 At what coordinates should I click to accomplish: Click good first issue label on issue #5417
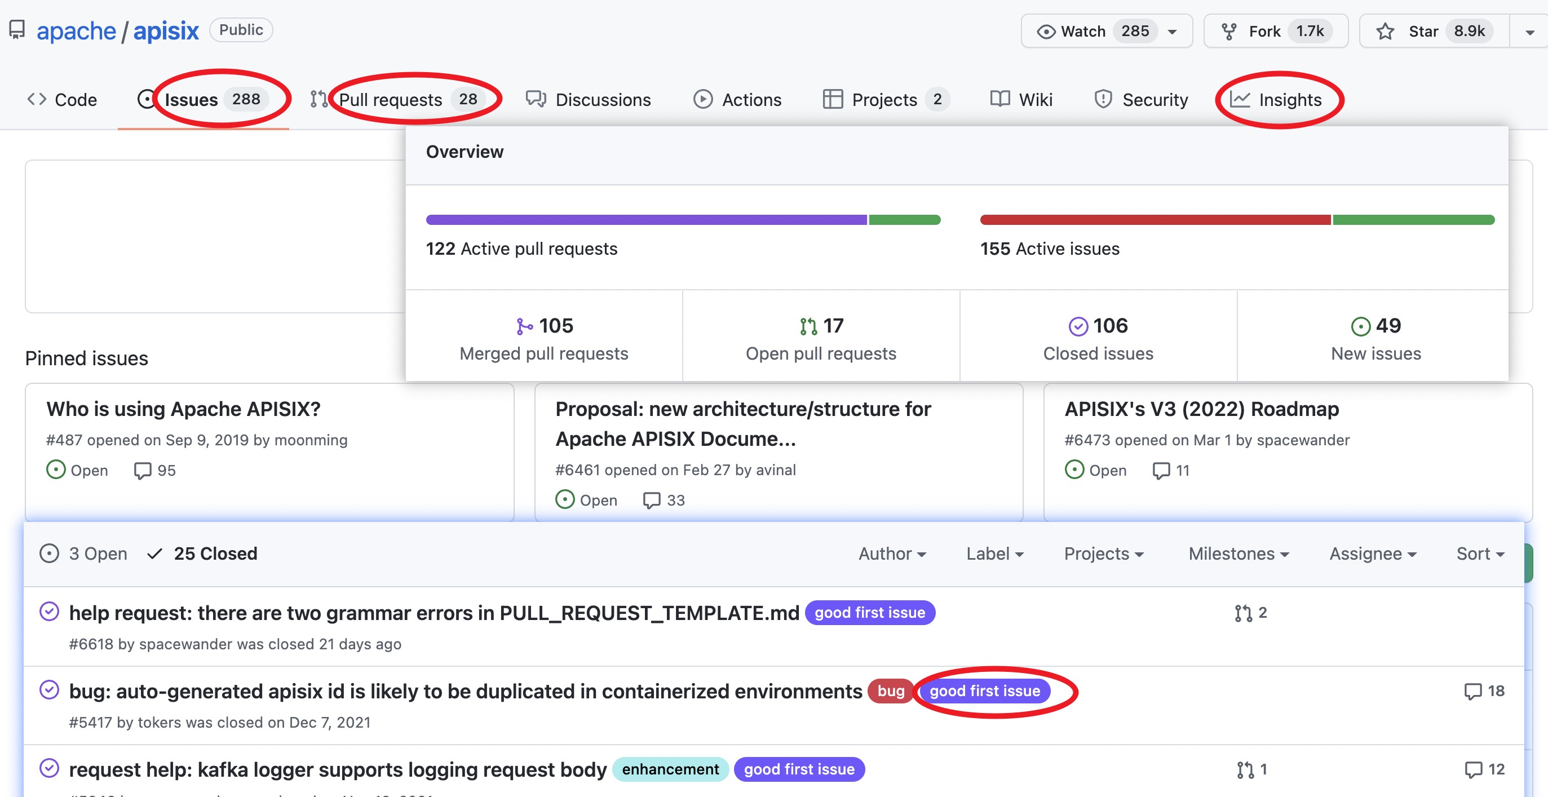tap(984, 690)
